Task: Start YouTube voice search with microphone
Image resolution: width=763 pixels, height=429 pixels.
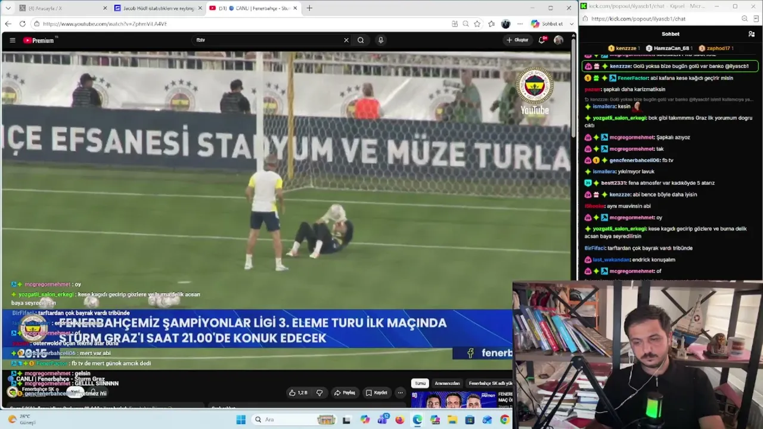Action: click(x=381, y=40)
